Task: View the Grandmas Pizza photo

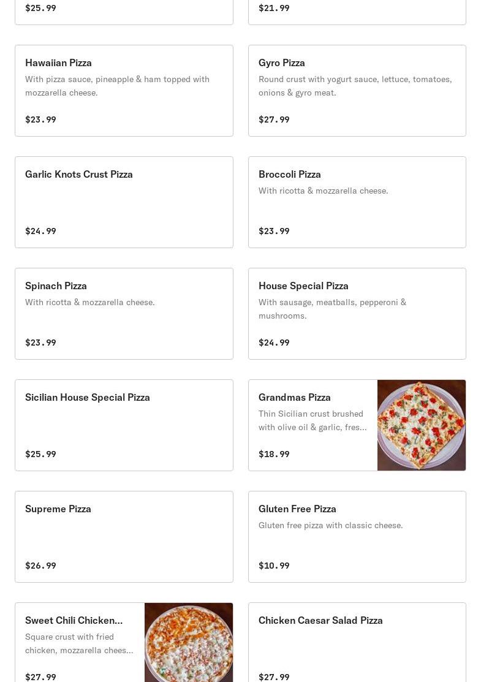Action: pos(421,425)
